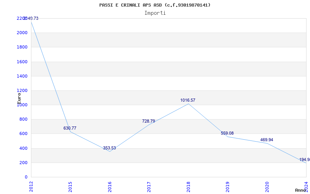Viewport: 310px width, 194px height.
Task: Click the 469.94 data label
Action: [267, 140]
